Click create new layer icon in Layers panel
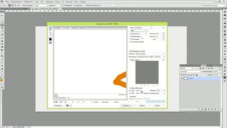This screenshot has height=128, width=227. (215, 109)
